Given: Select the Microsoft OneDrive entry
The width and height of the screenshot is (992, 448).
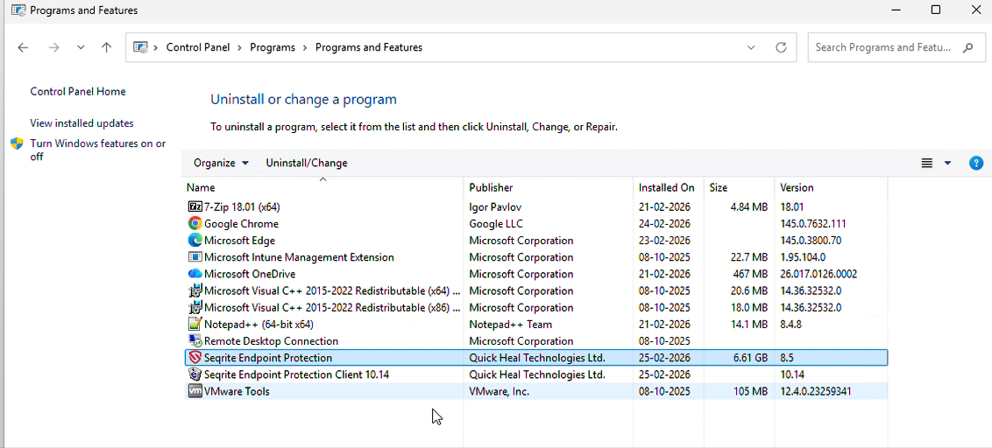Looking at the screenshot, I should tap(535, 274).
